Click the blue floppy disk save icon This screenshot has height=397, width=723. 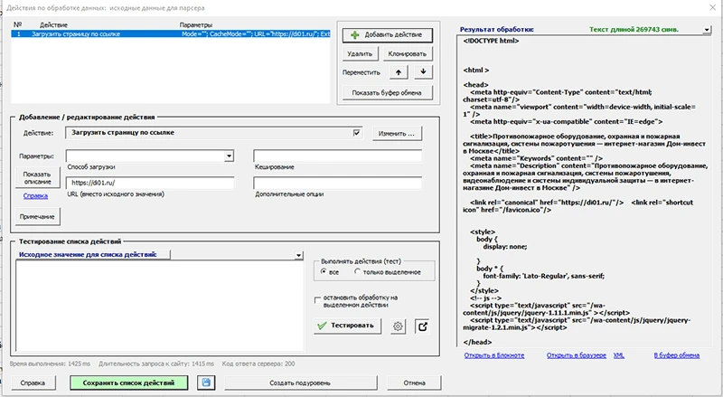click(x=206, y=383)
